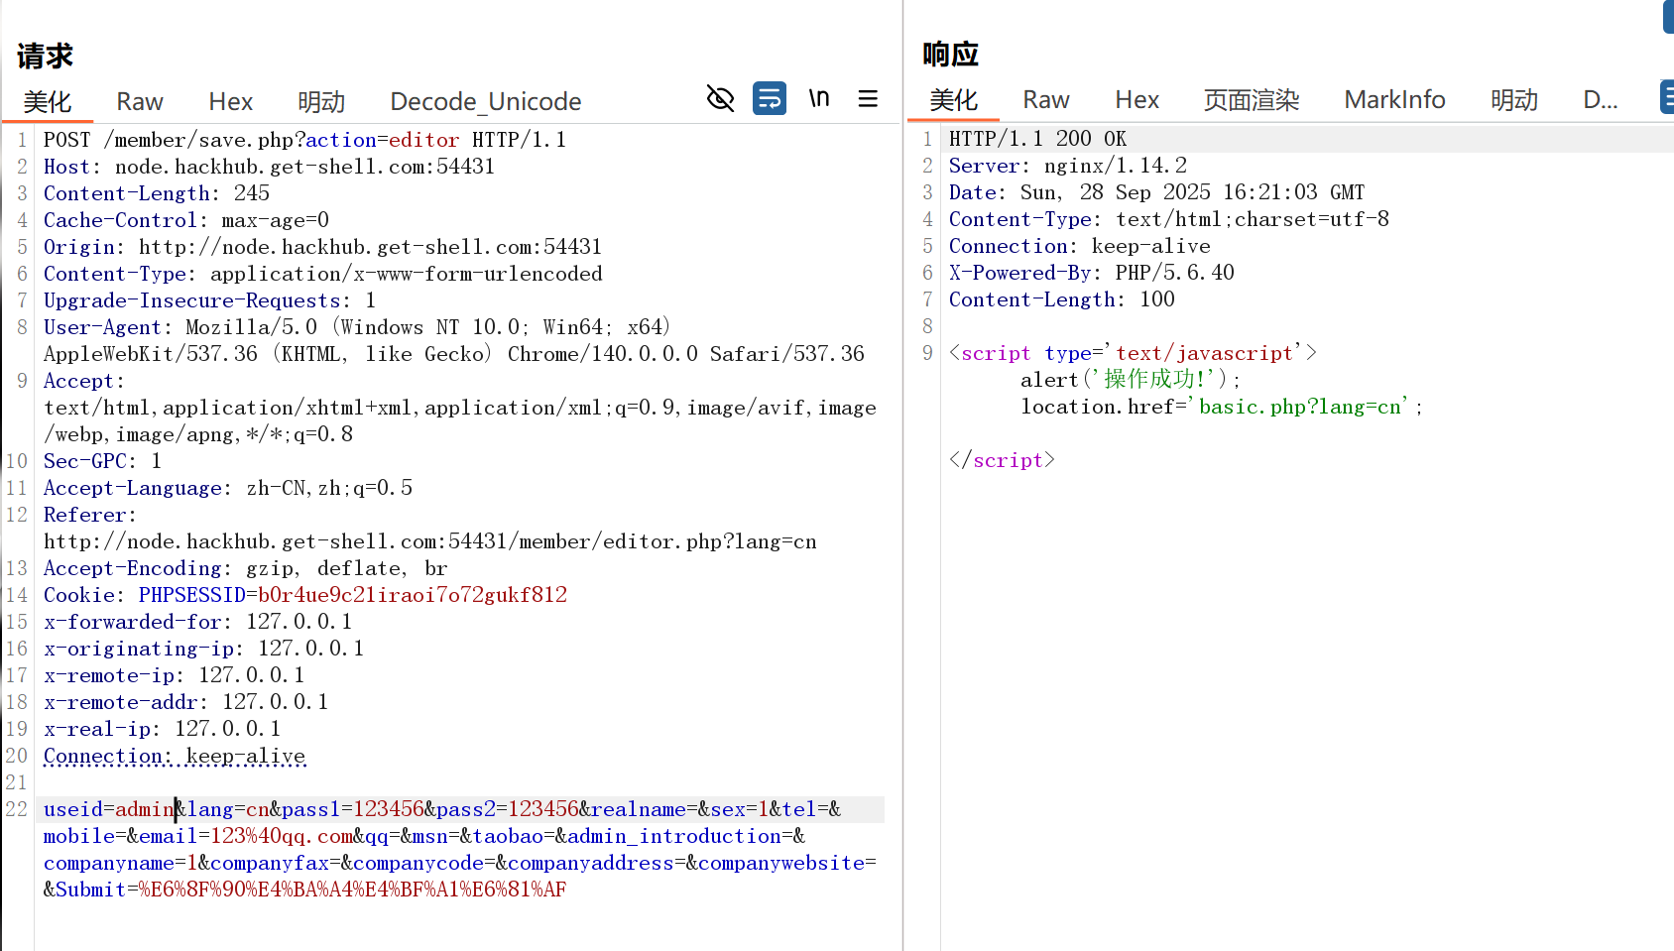Open the request Hex tab
The image size is (1674, 951).
pyautogui.click(x=231, y=101)
